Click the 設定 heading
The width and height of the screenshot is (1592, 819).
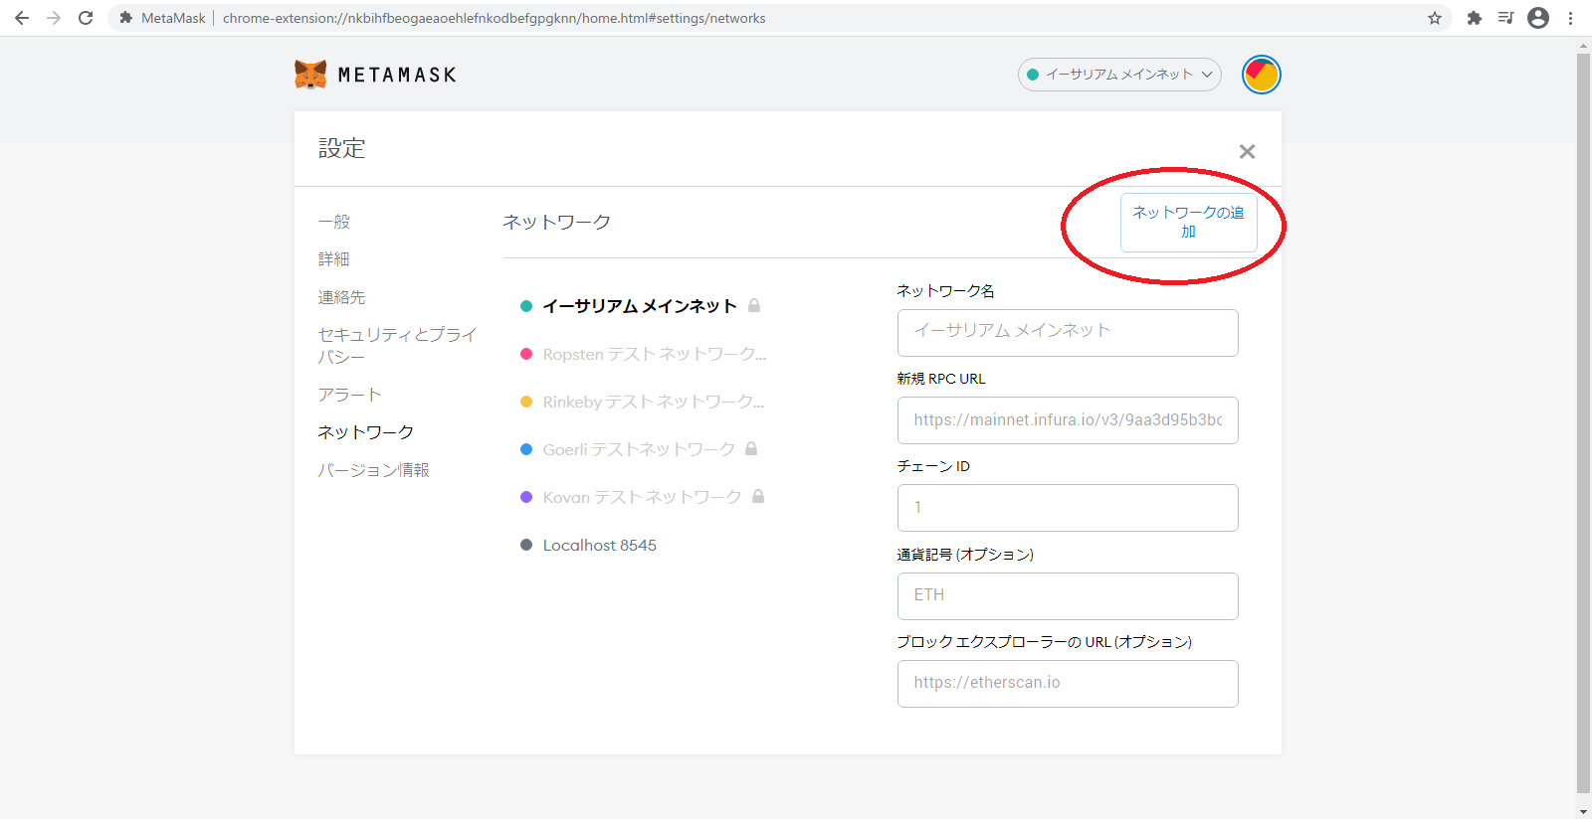[341, 148]
